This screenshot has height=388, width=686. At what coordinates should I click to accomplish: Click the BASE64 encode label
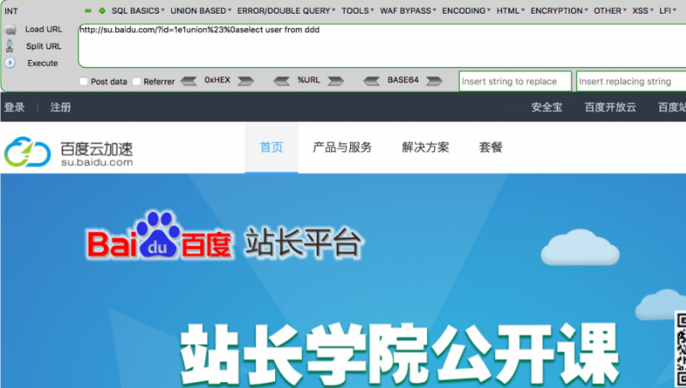(403, 80)
